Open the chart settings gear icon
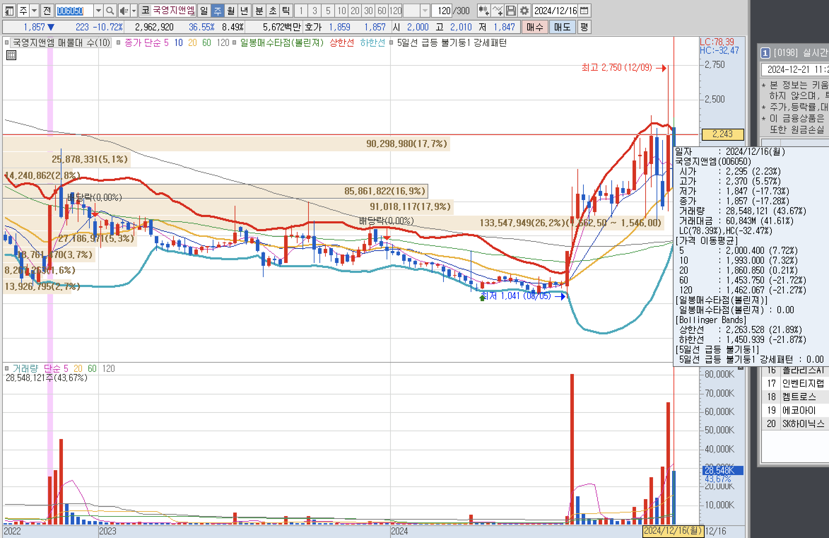829x538 pixels. tap(524, 11)
